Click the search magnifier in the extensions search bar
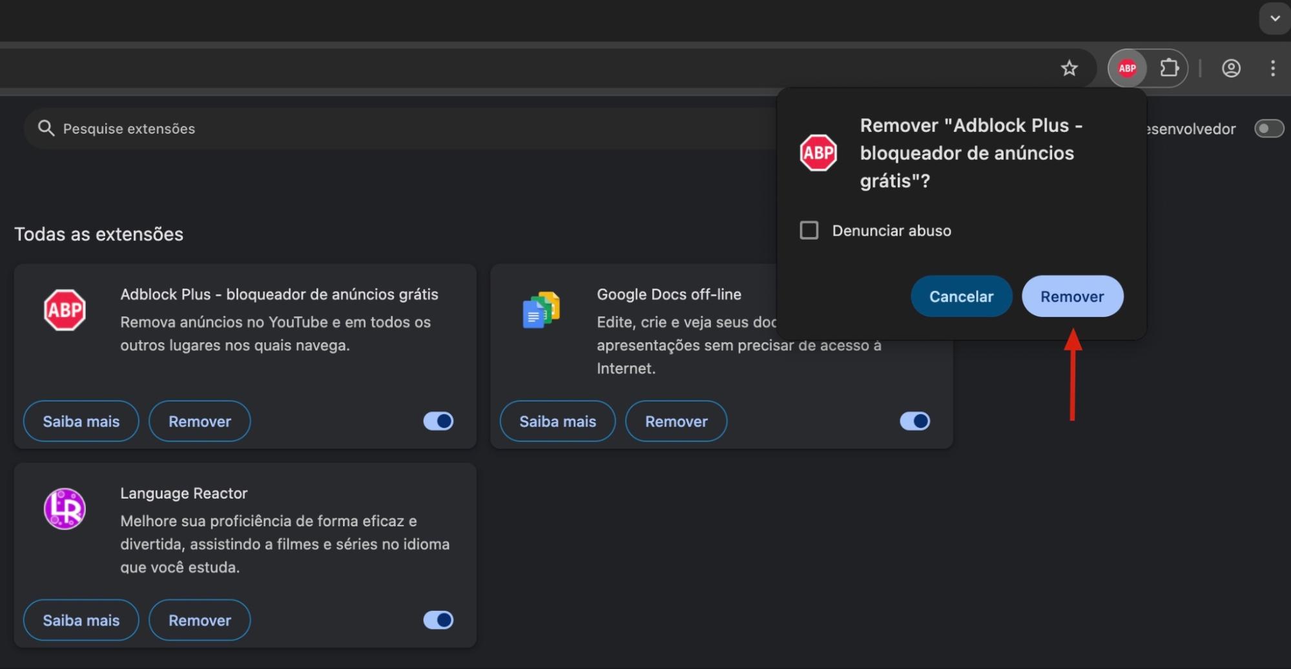The height and width of the screenshot is (669, 1291). pos(46,129)
